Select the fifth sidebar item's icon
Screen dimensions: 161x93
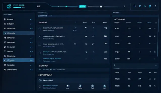pos(5,38)
